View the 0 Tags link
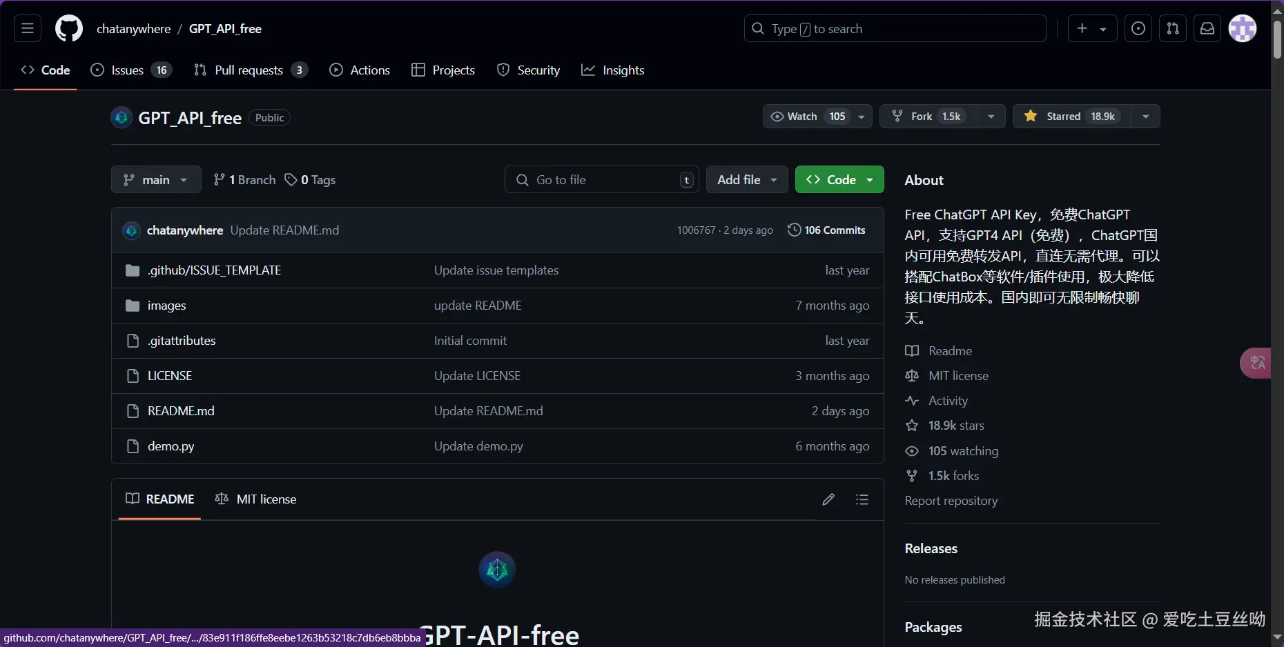 [x=310, y=180]
